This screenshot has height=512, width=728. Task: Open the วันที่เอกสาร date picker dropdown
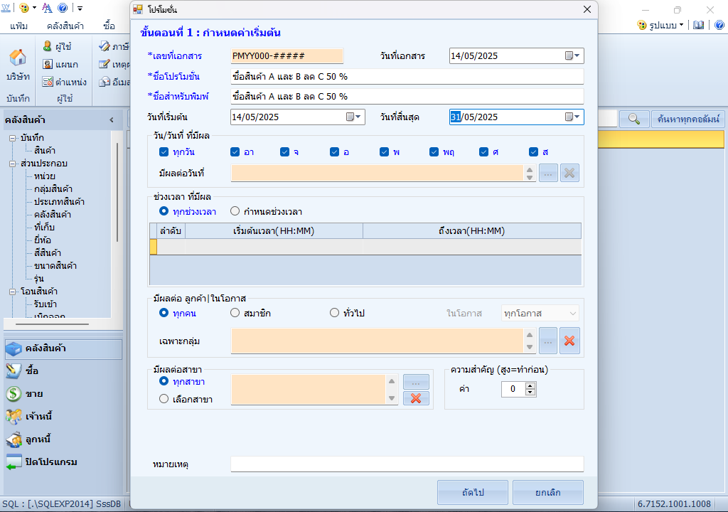(572, 56)
